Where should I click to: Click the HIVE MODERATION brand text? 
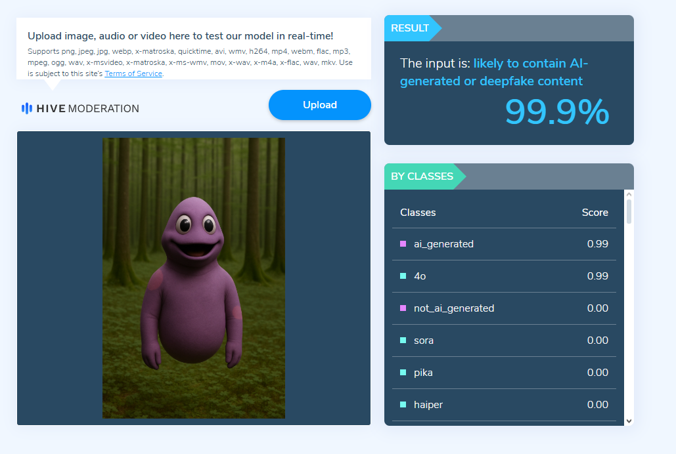click(x=87, y=108)
